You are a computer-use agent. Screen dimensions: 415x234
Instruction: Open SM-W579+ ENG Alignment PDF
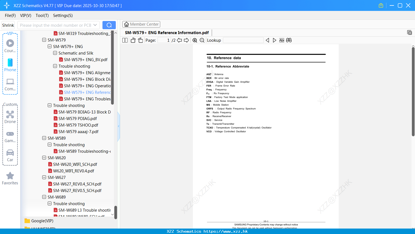[85, 73]
